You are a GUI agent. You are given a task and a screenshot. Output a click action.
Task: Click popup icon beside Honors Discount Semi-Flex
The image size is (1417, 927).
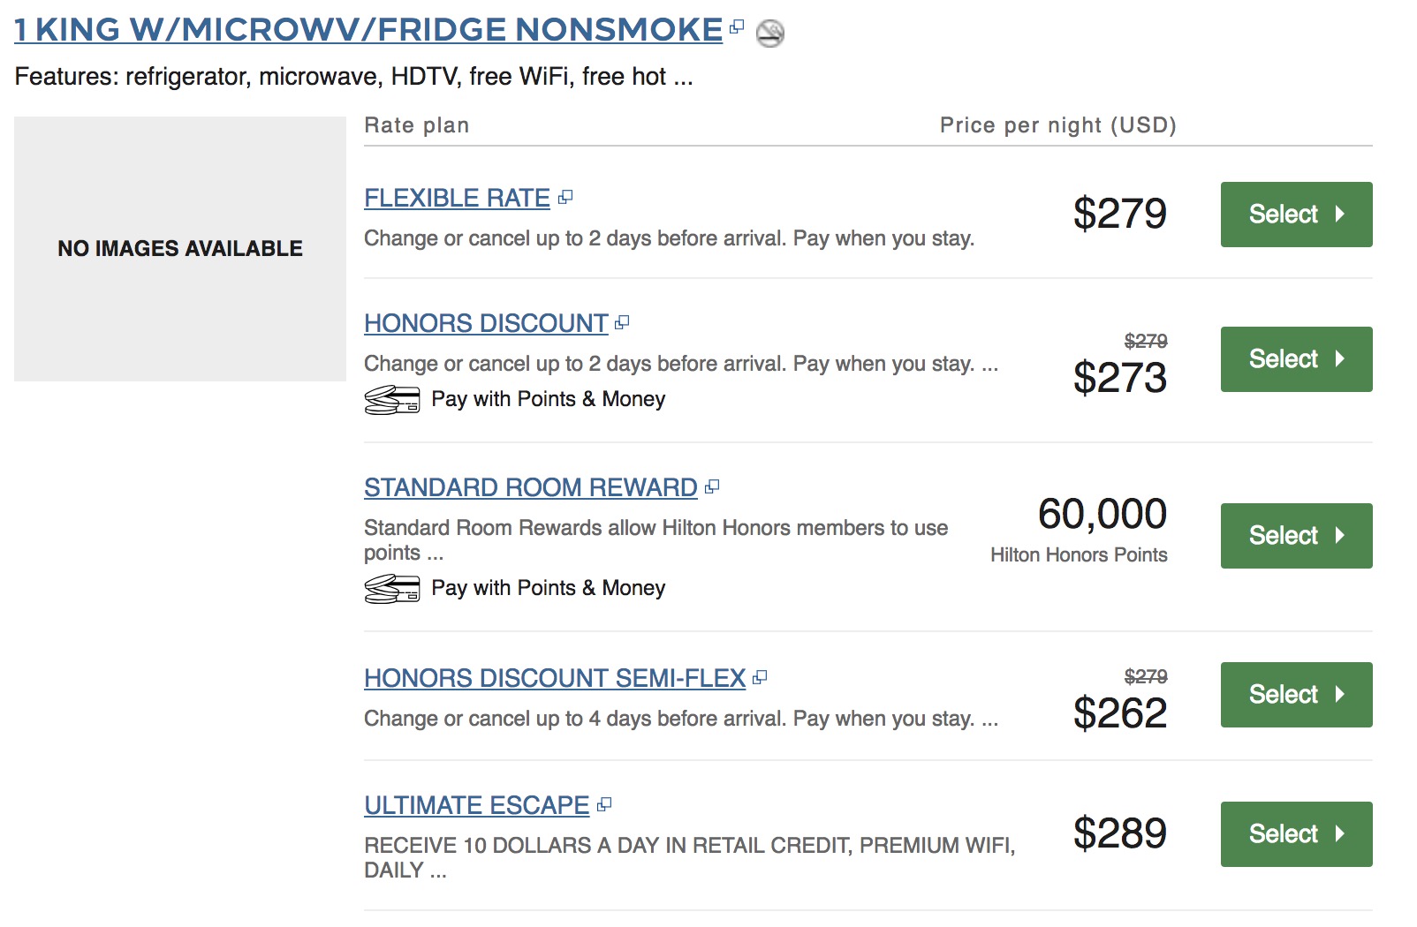point(760,677)
